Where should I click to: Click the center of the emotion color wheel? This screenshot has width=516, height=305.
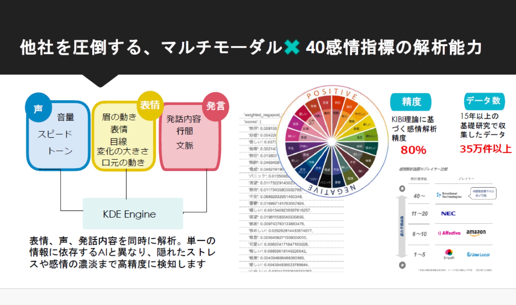[x=332, y=142]
